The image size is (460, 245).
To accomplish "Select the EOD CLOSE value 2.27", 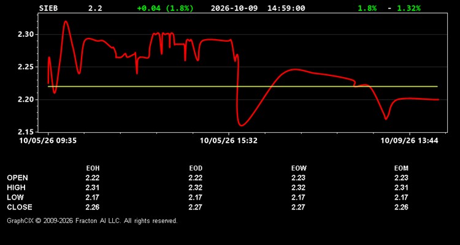I will pos(196,207).
